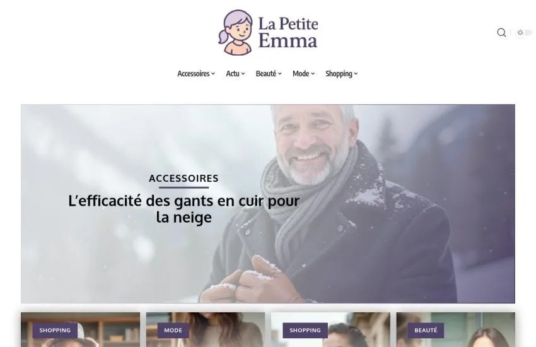Expand the Accessoires menu chevron
The width and height of the screenshot is (536, 347).
click(213, 74)
